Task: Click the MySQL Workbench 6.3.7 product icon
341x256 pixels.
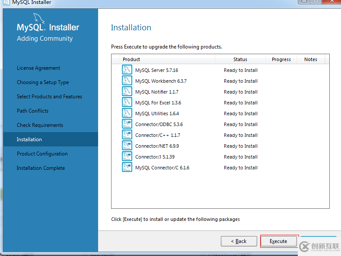Action: pos(127,81)
